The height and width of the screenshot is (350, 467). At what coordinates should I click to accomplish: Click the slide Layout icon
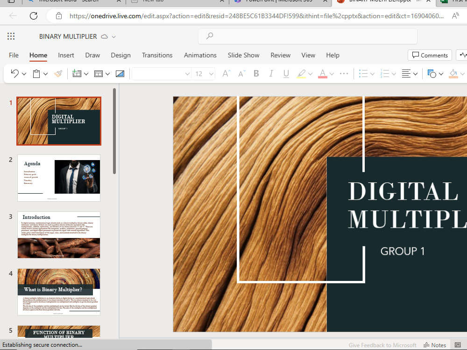tap(98, 74)
